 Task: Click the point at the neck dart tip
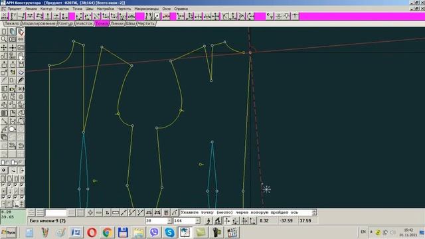[211, 80]
